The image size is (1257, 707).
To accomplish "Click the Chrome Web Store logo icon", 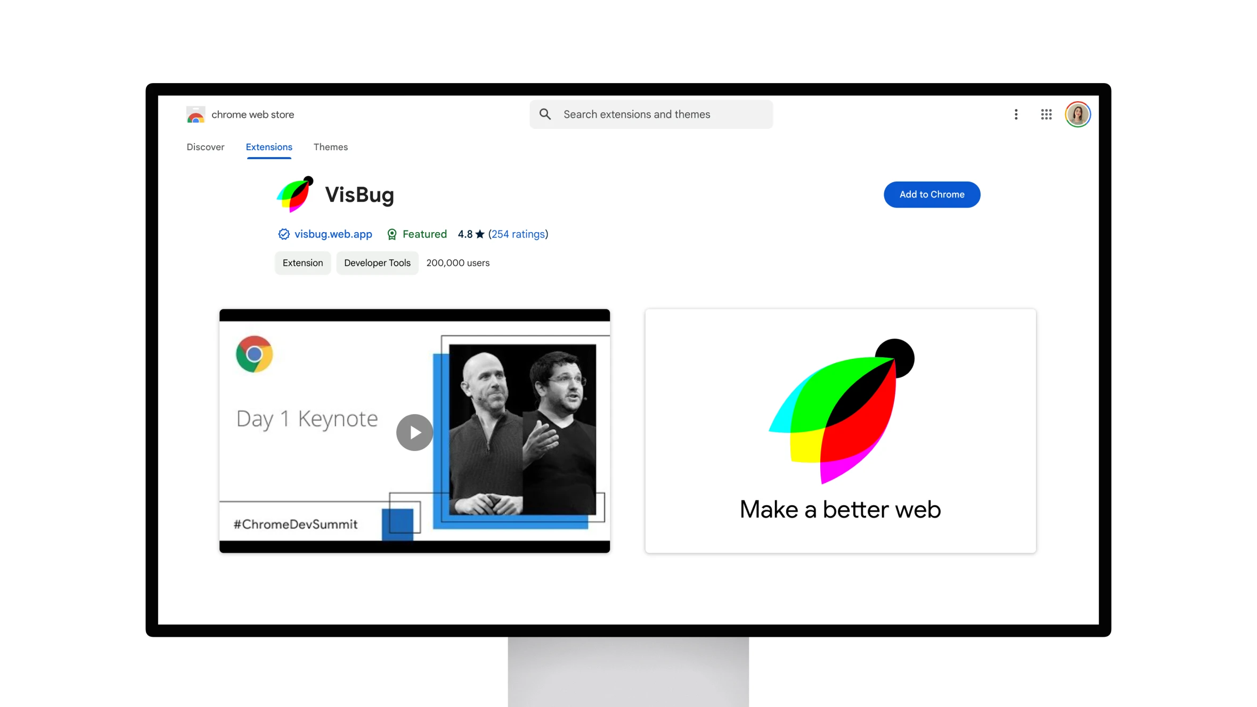I will tap(196, 114).
